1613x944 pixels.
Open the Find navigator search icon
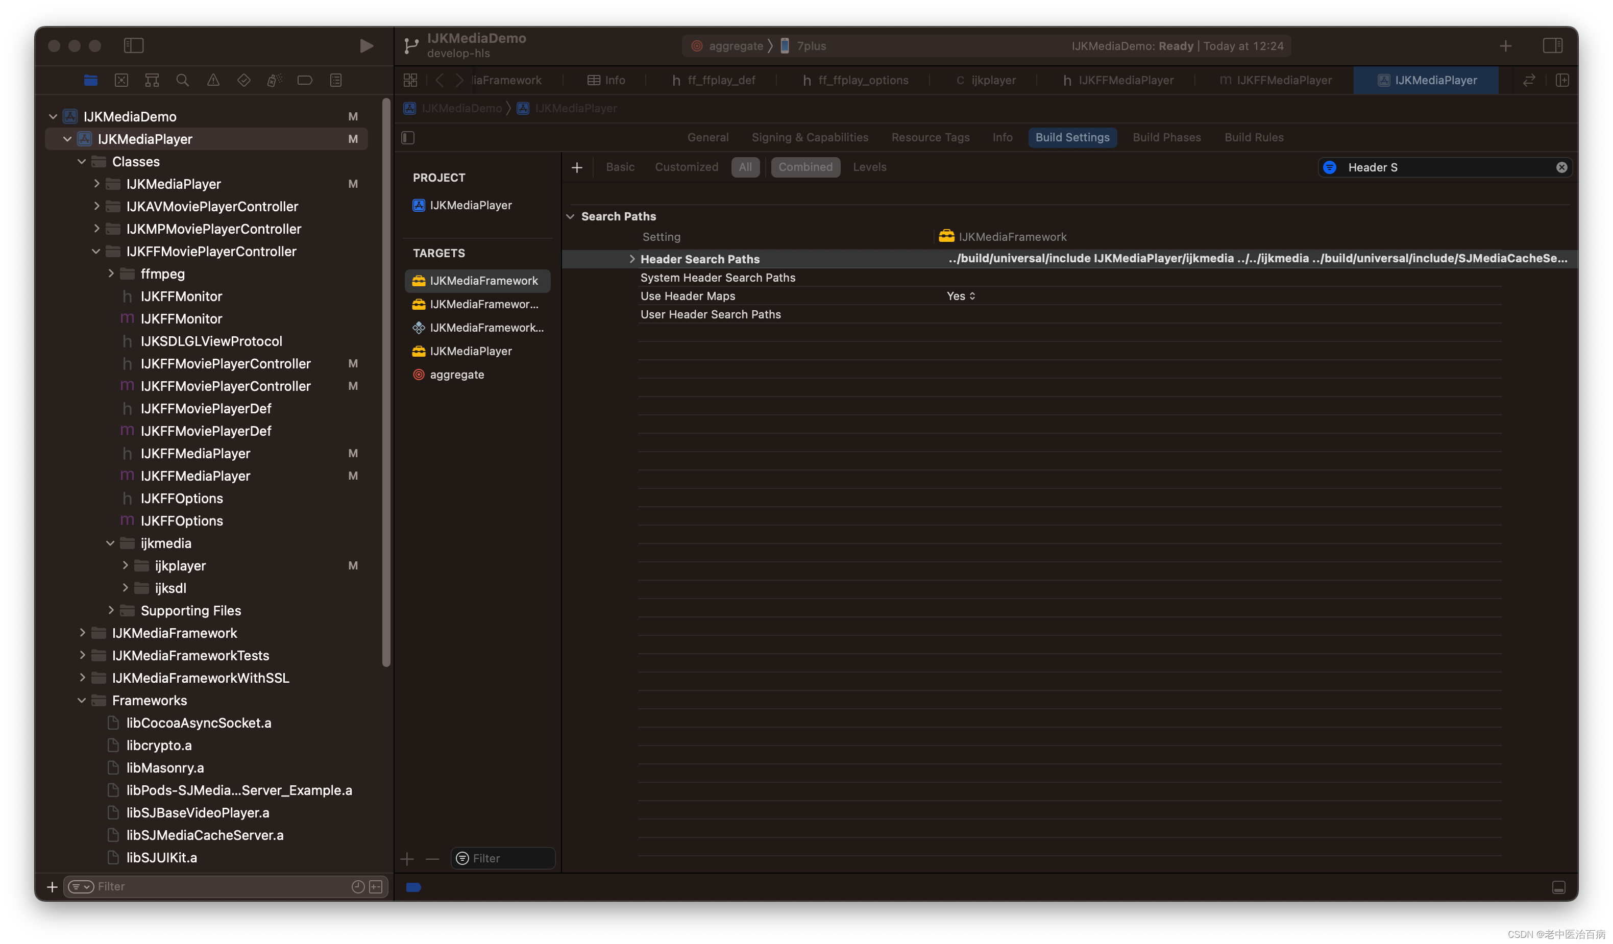[182, 80]
